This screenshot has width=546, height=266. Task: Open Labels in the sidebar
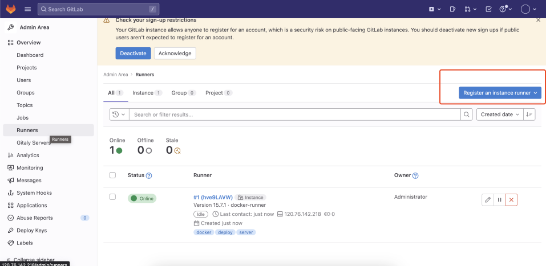(x=48, y=243)
